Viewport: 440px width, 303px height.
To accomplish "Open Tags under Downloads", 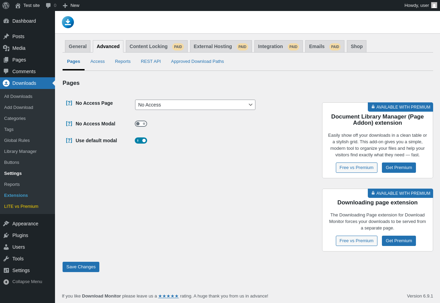I will coord(9,130).
